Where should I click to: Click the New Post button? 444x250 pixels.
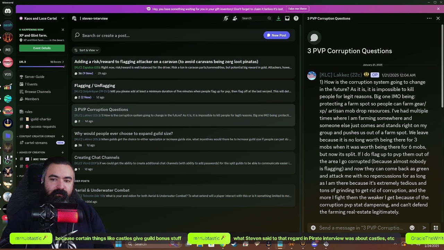coord(276,35)
